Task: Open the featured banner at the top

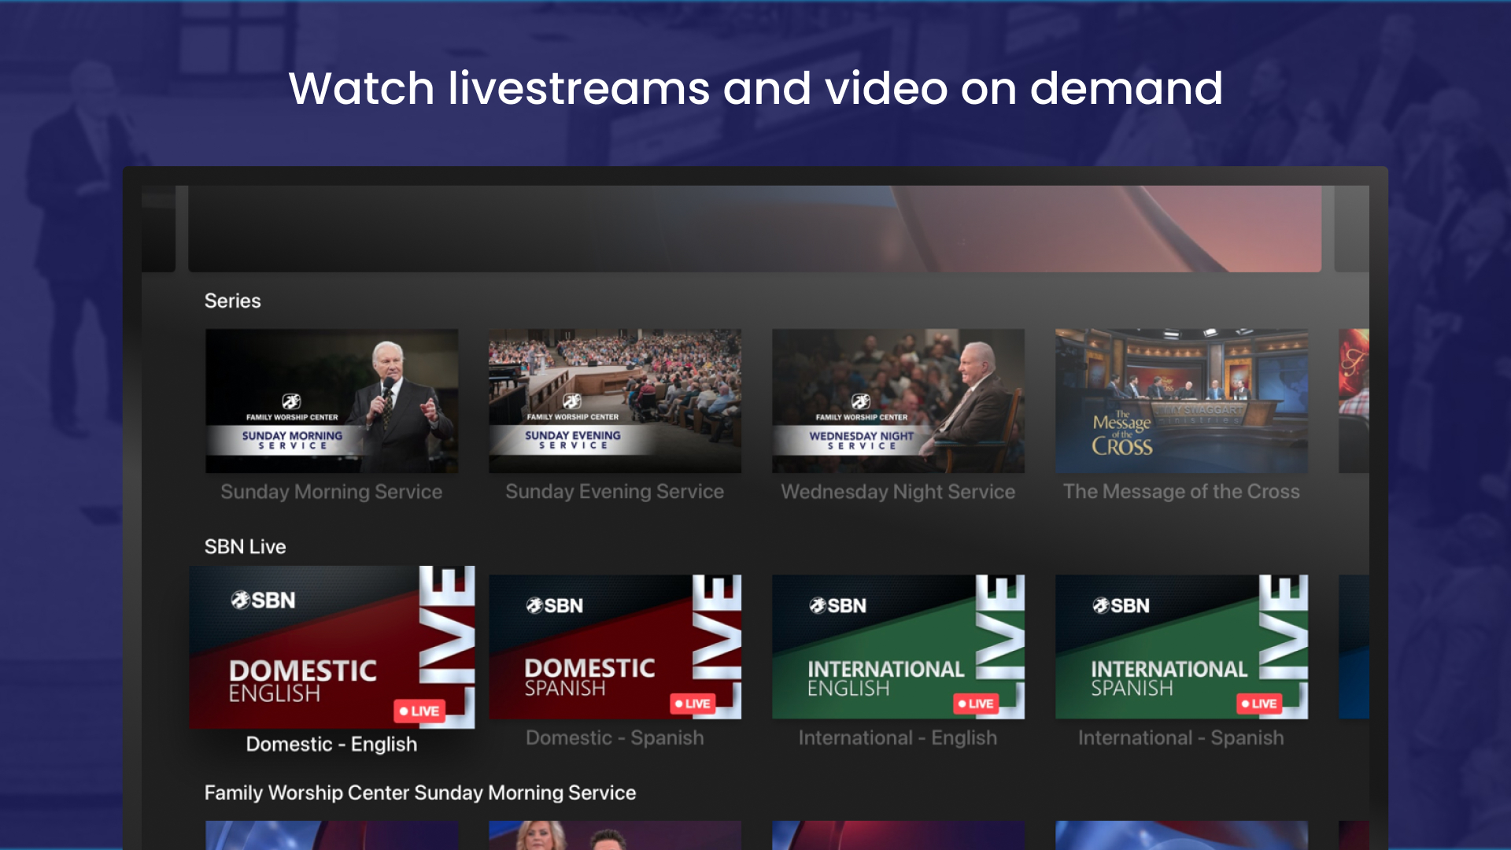Action: 755,229
